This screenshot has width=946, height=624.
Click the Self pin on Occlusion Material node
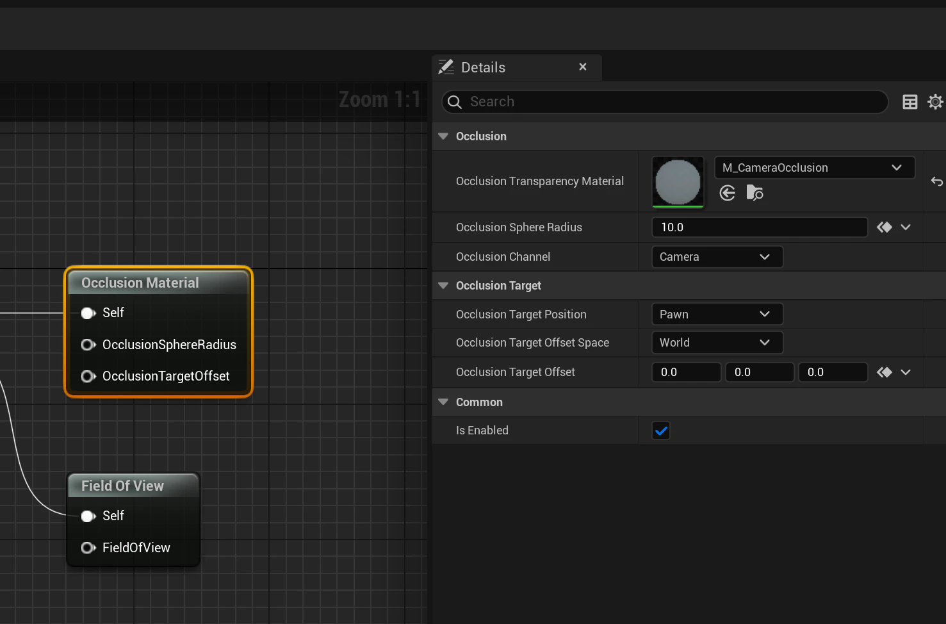[88, 313]
